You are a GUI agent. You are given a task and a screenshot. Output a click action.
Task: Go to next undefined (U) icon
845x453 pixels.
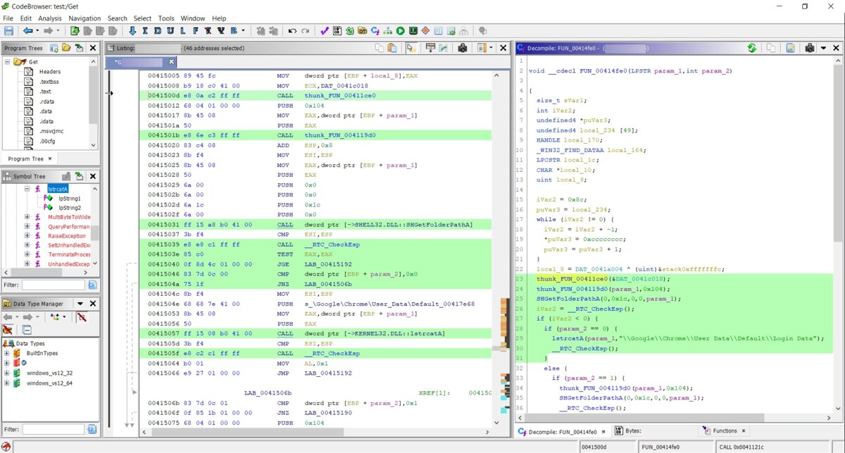170,31
